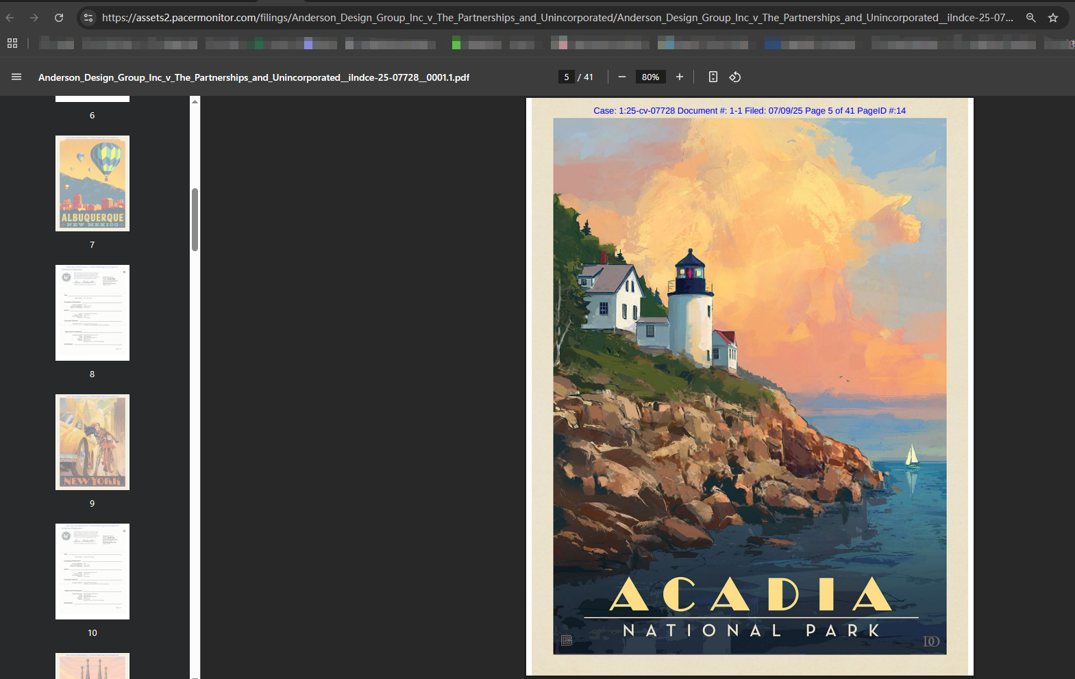The width and height of the screenshot is (1075, 679).
Task: Click the thumbnail sidebar scrollbar handle
Action: tap(195, 219)
